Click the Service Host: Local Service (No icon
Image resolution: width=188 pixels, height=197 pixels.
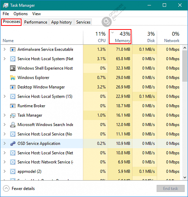[x=13, y=134]
